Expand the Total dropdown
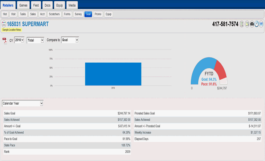This screenshot has height=161, width=265. [x=35, y=40]
